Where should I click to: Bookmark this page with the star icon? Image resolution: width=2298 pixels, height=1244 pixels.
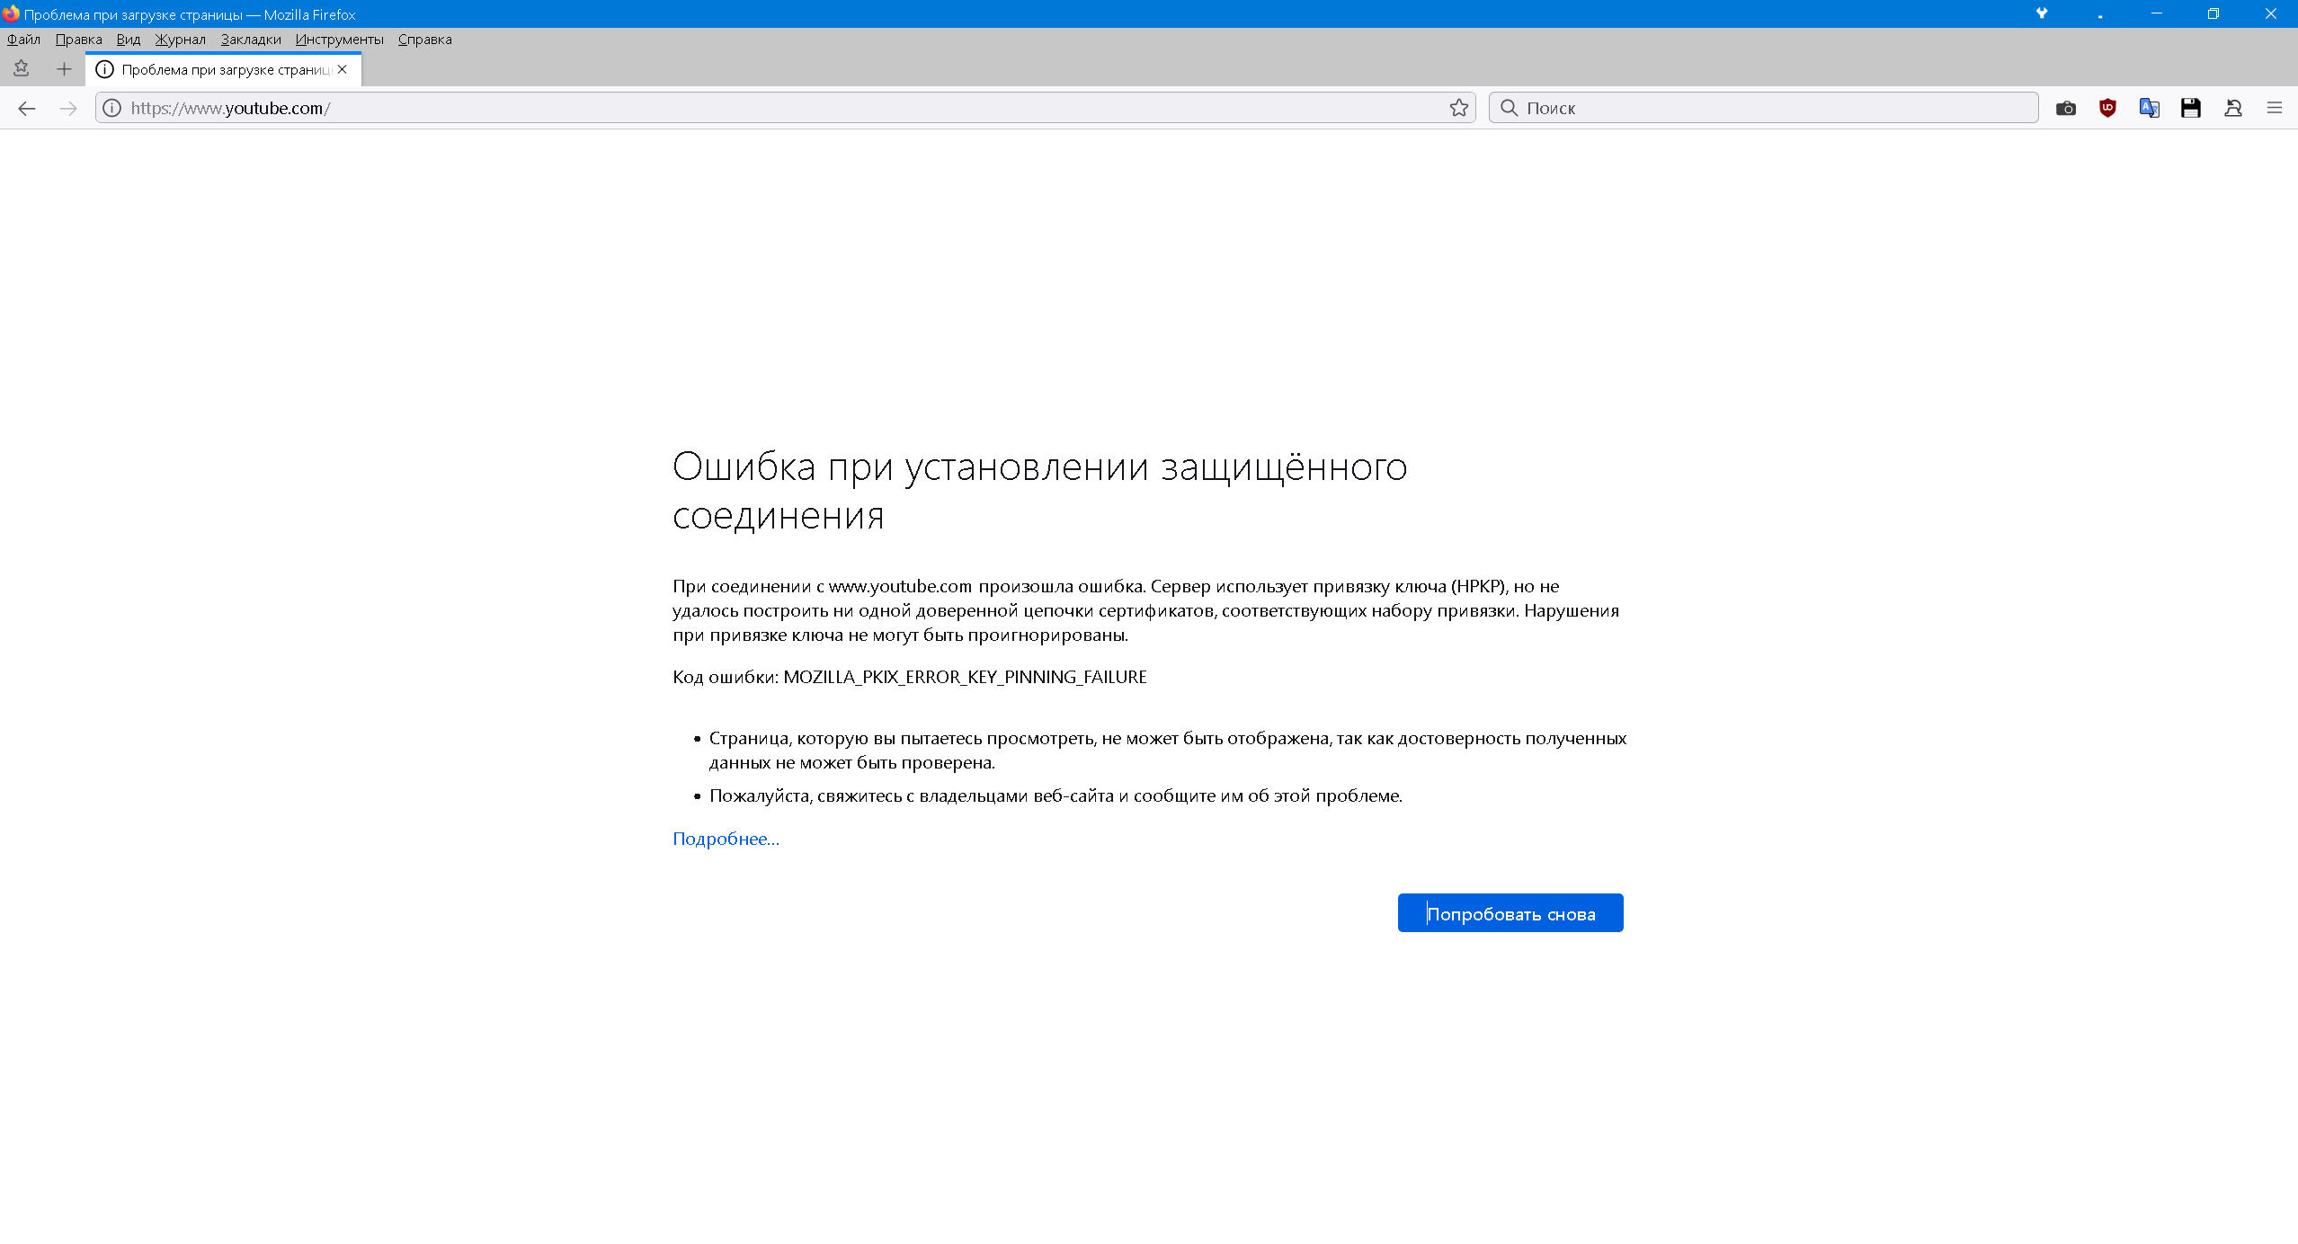point(1458,108)
